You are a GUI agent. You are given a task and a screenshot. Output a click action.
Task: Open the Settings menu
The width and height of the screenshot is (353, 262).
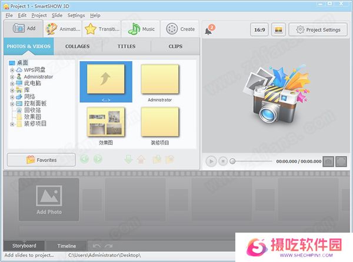coord(76,15)
